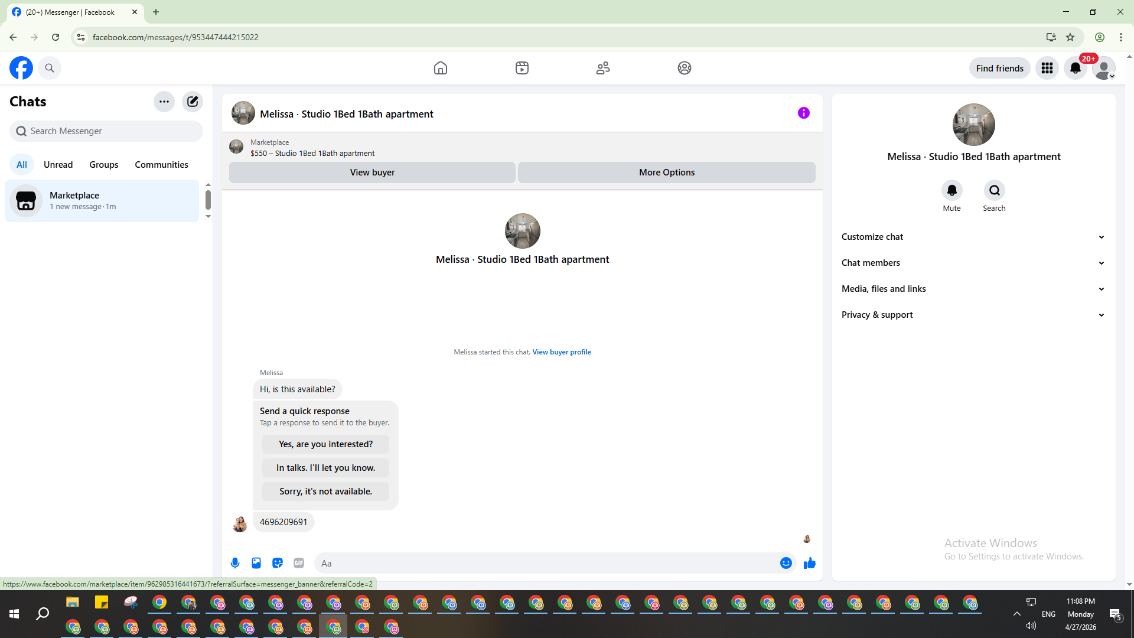Search in conversation using magnifier icon
This screenshot has height=638, width=1134.
(995, 190)
